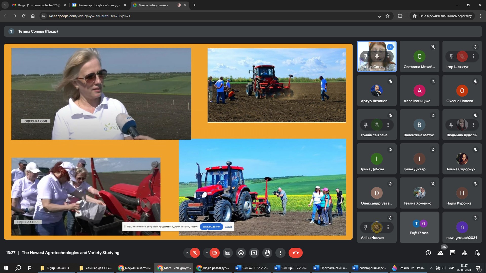Expand video settings arrow beside camera

pyautogui.click(x=207, y=253)
